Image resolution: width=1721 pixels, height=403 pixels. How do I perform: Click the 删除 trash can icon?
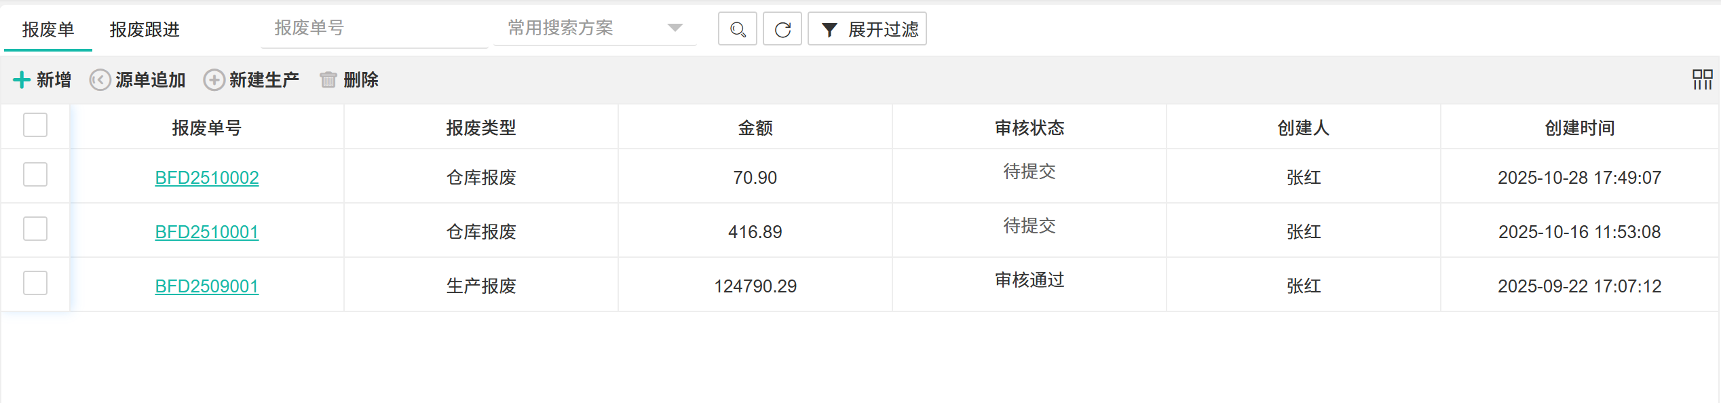pos(328,80)
